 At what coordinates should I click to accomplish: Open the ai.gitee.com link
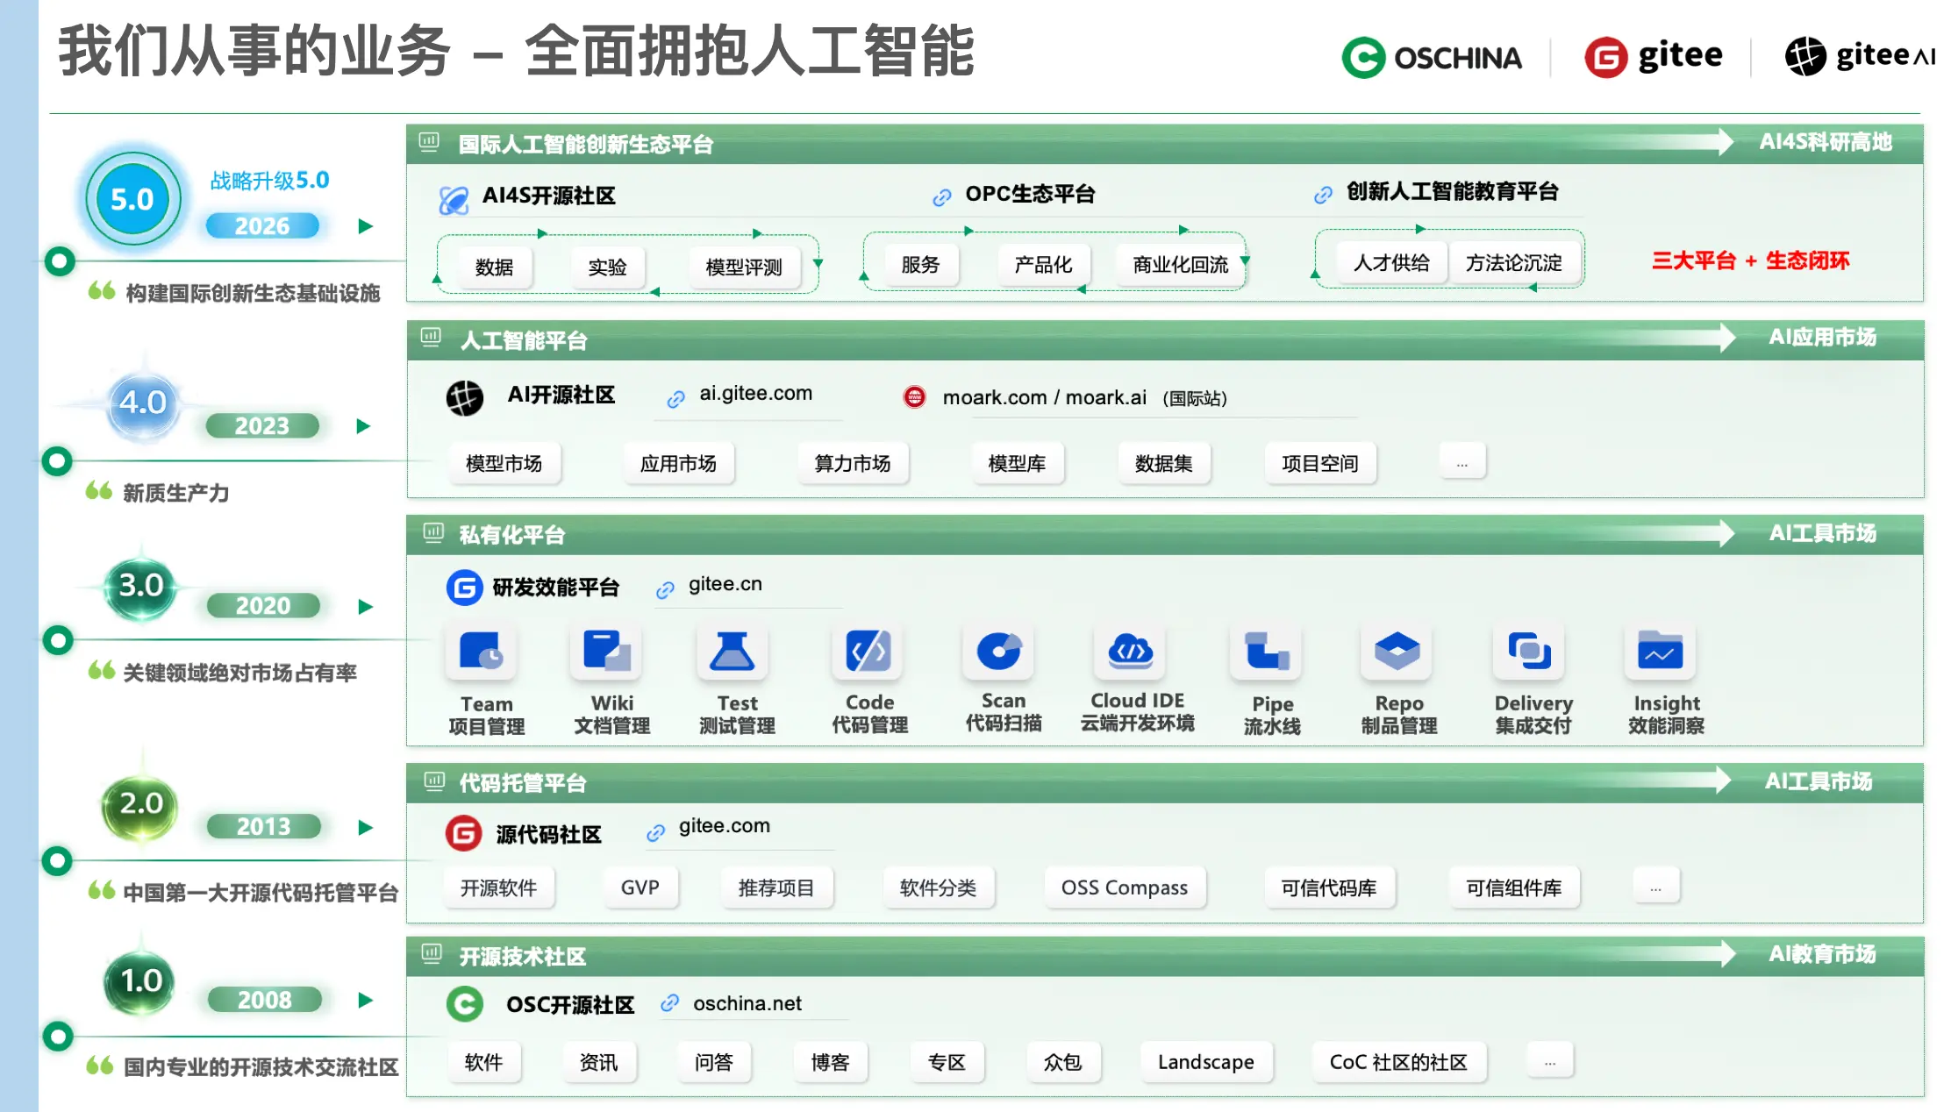(755, 394)
